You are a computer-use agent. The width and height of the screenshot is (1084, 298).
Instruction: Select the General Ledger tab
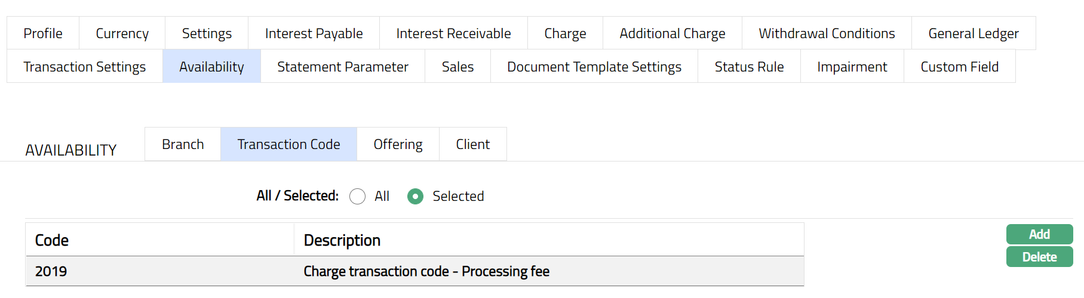pos(974,33)
